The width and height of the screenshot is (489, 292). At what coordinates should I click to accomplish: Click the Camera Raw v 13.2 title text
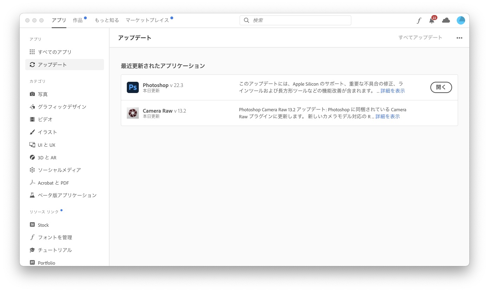pyautogui.click(x=164, y=111)
